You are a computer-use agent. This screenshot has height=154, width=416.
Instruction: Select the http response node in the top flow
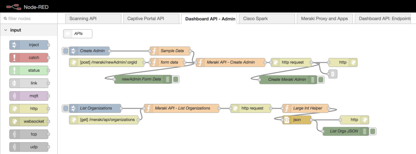(343, 63)
